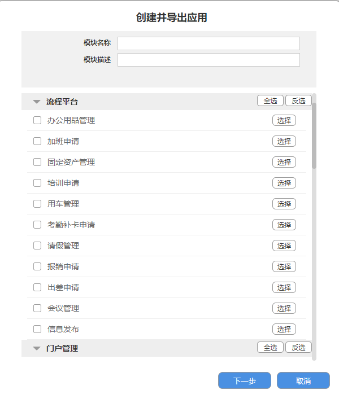Click 反选 in 流程平台 header
339x394 pixels.
point(298,101)
